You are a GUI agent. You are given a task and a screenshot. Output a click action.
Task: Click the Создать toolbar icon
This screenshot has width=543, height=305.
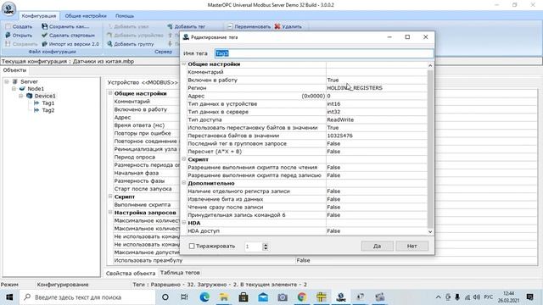coord(8,26)
